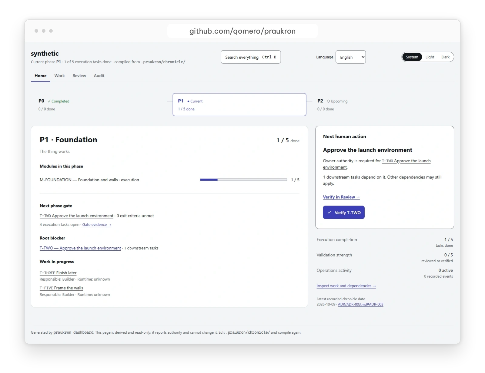
Task: Select the P1 Current phase card
Action: point(239,104)
